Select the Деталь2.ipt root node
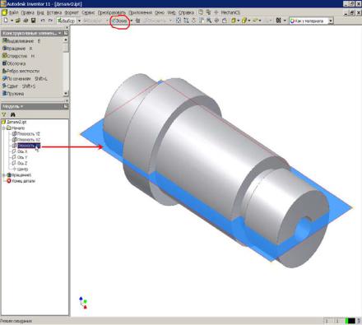The height and width of the screenshot is (325, 362). [14, 122]
